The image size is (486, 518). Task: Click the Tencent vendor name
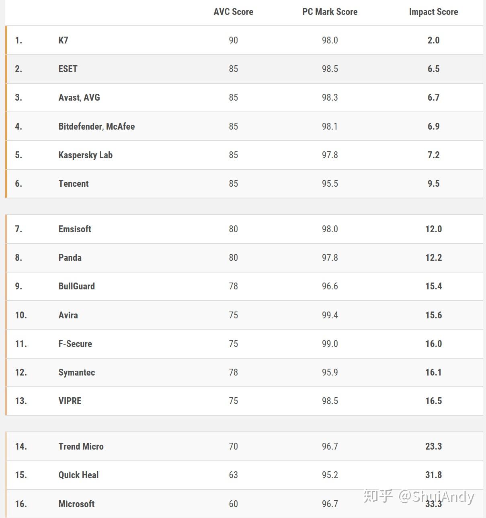(x=74, y=184)
